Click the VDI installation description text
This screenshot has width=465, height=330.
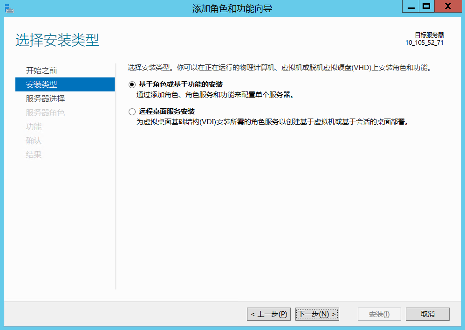(247, 121)
